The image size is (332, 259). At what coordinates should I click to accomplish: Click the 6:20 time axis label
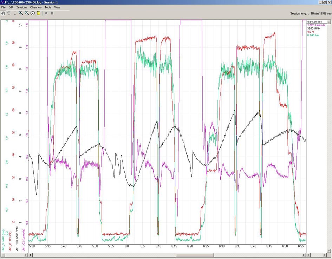[x=190, y=246]
